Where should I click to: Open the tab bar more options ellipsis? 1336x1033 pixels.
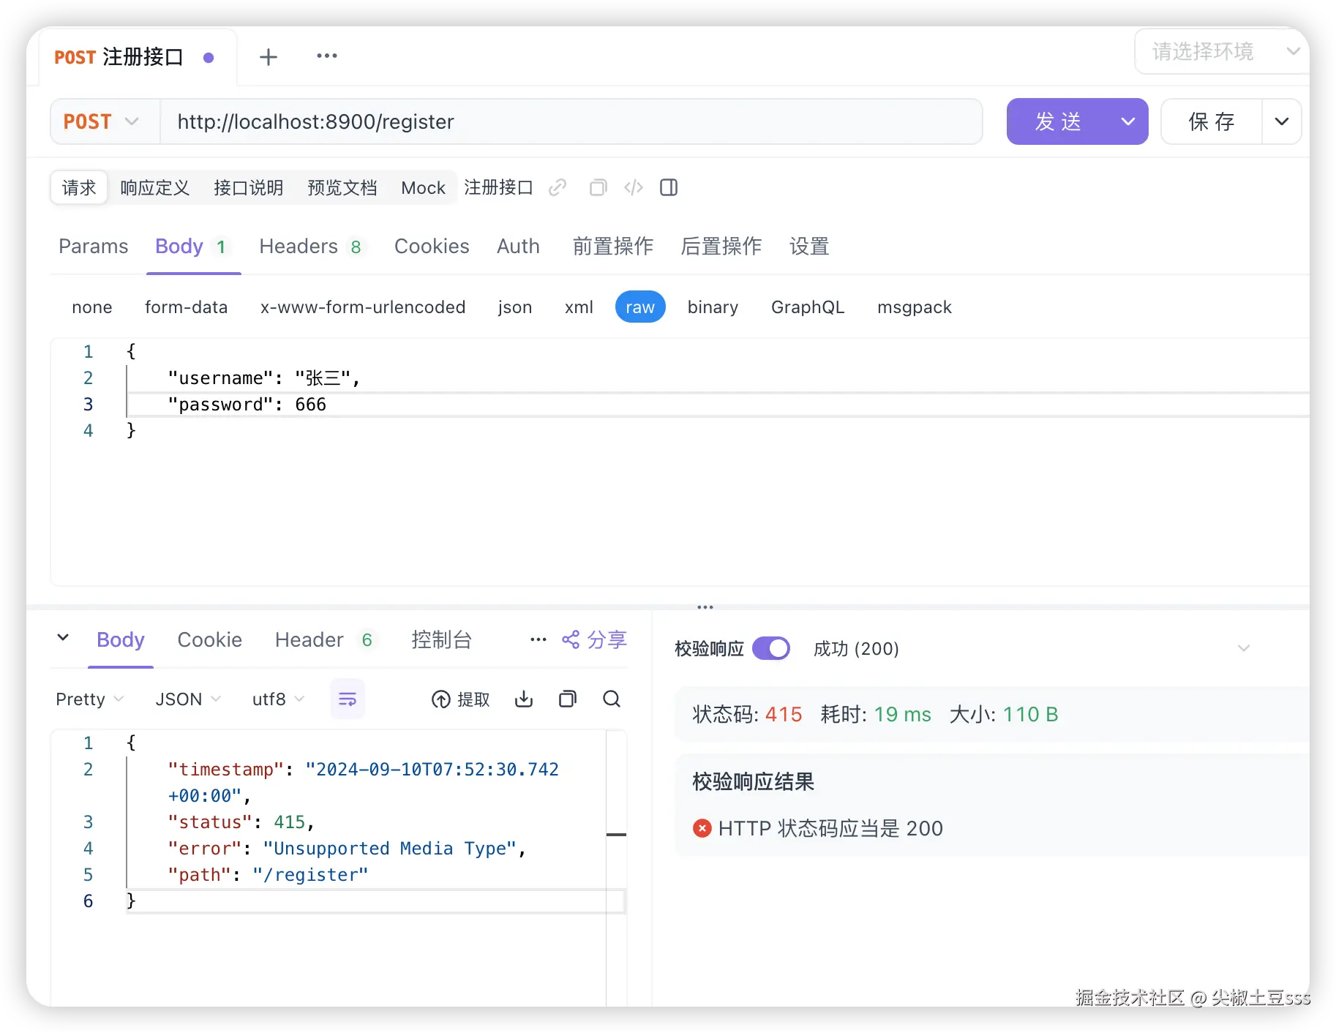[326, 56]
